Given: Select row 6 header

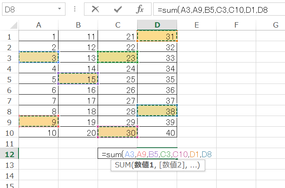Looking at the screenshot, I should point(9,89).
